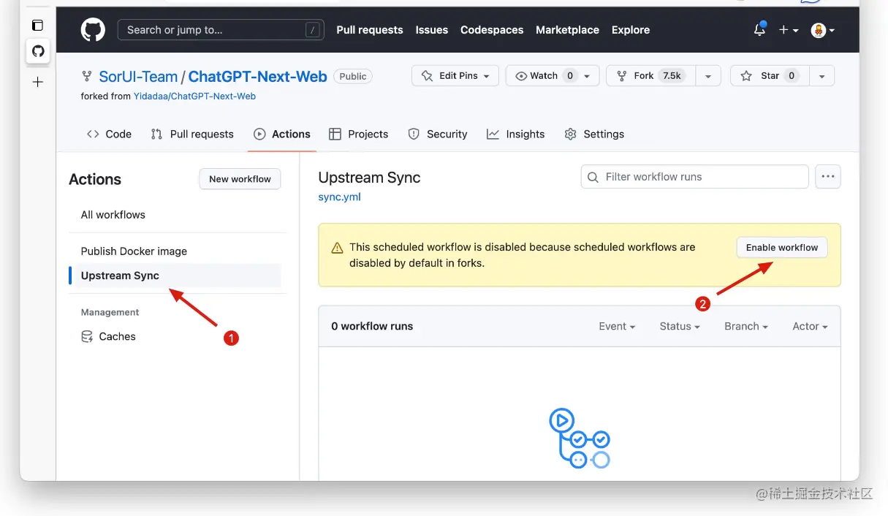Open the Insights tab
Screen dimensions: 888x516
tap(516, 134)
